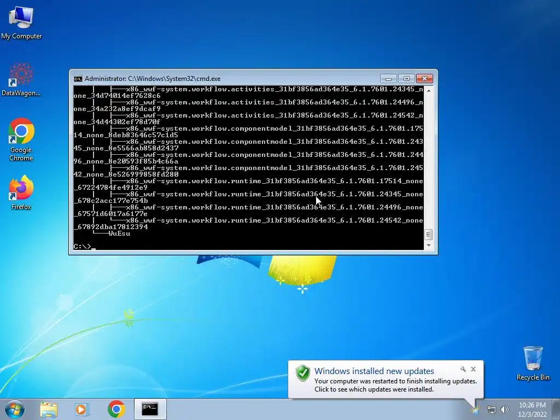This screenshot has width=560, height=420.
Task: Click the 'one_34a232a8ef9dcaf9' output line
Action: tap(117, 109)
